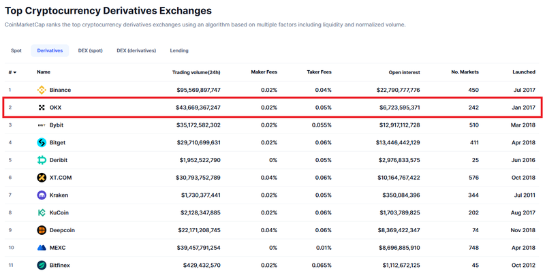Viewport: 545px width, 273px height.
Task: Open the OKX exchange link
Action: [x=55, y=108]
